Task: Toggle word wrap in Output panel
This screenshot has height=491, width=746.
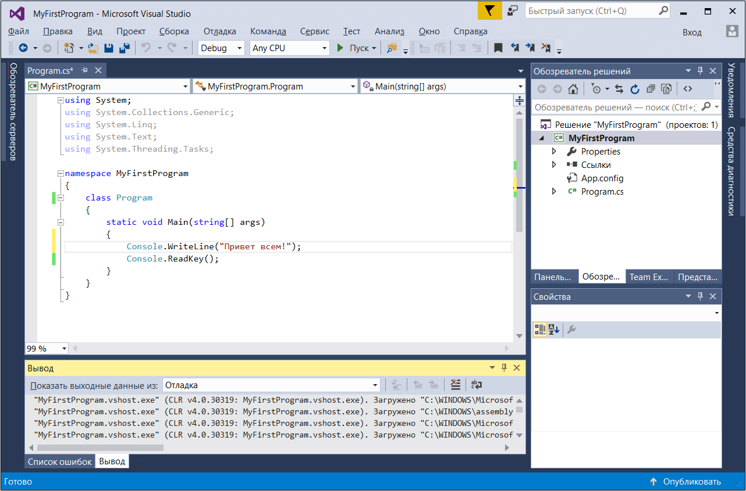Action: pyautogui.click(x=477, y=385)
